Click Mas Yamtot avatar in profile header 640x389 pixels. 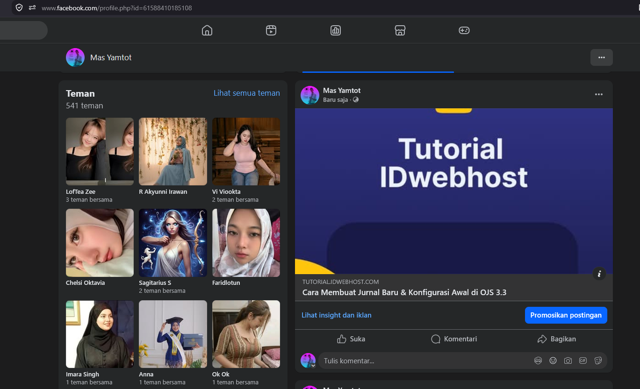click(x=75, y=57)
